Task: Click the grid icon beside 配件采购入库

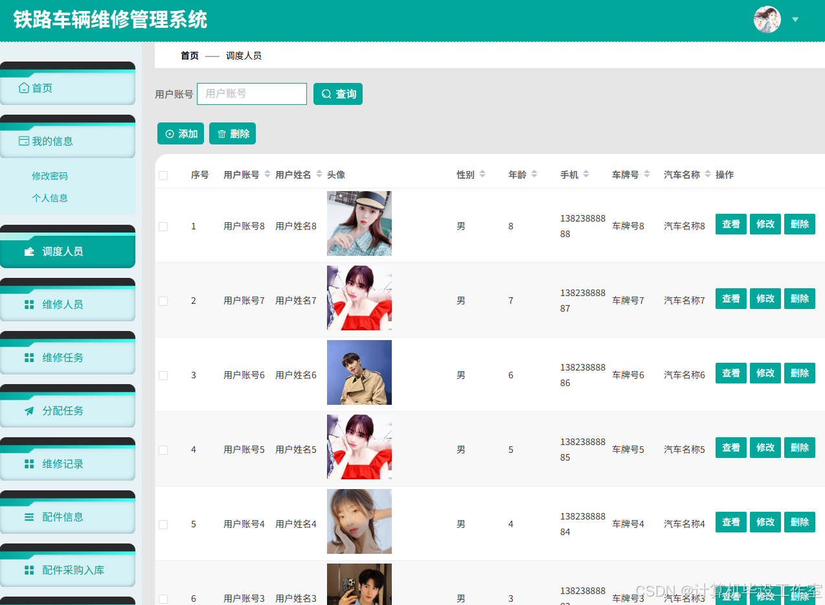Action: 29,570
